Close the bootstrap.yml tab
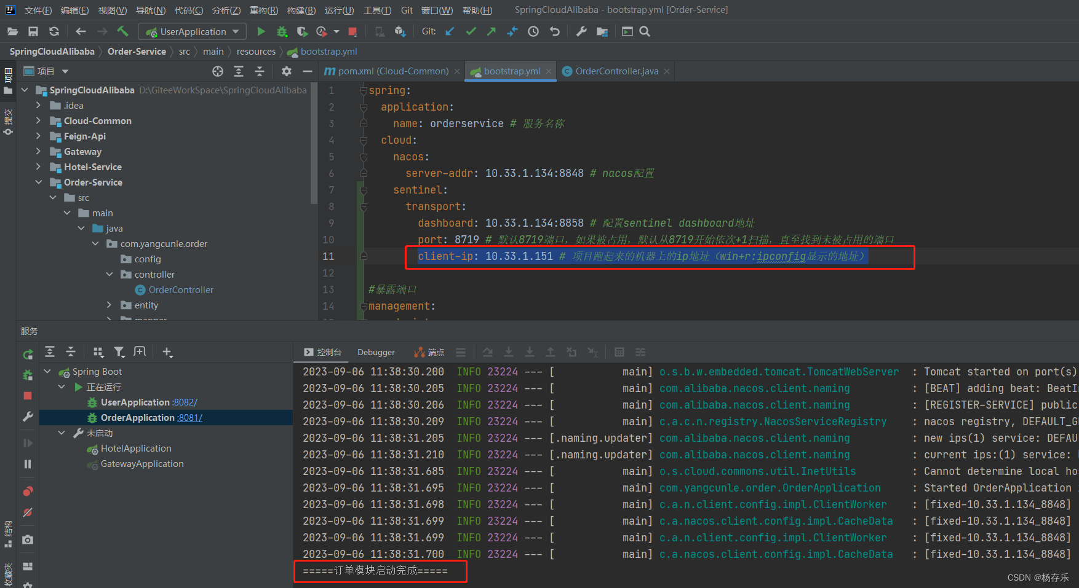This screenshot has width=1079, height=588. pos(549,71)
